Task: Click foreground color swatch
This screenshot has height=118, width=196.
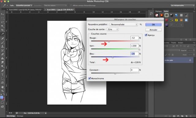Action: tap(2, 97)
